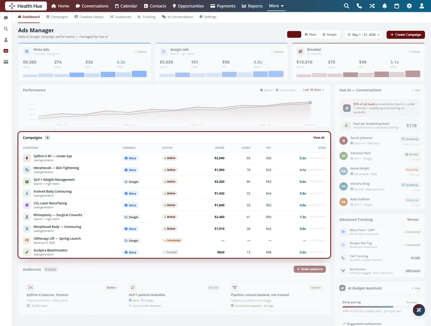Viewport: 431px width, 326px height.
Task: Click the Sylfirm X RF campaign lightning icon
Action: (27, 158)
